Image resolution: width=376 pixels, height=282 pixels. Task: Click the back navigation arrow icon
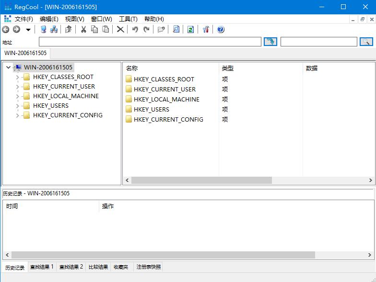pyautogui.click(x=6, y=30)
